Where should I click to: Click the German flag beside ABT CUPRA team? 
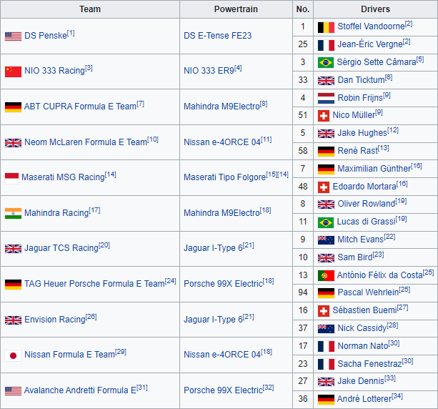(13, 107)
